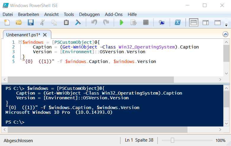Clear the console pane with toolbar icon
The height and width of the screenshot is (146, 231).
tap(78, 22)
